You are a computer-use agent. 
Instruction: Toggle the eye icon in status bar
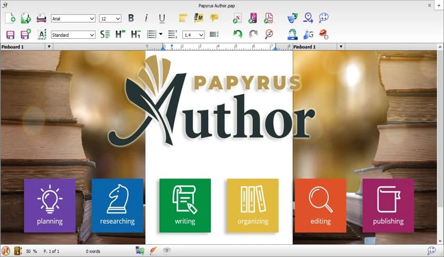click(x=167, y=250)
